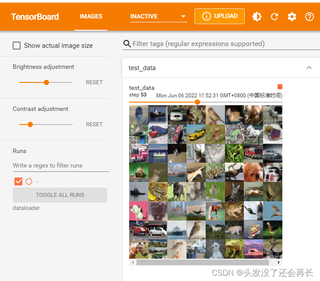Click the image step slider handle
Image resolution: width=320 pixels, height=281 pixels.
click(x=197, y=102)
